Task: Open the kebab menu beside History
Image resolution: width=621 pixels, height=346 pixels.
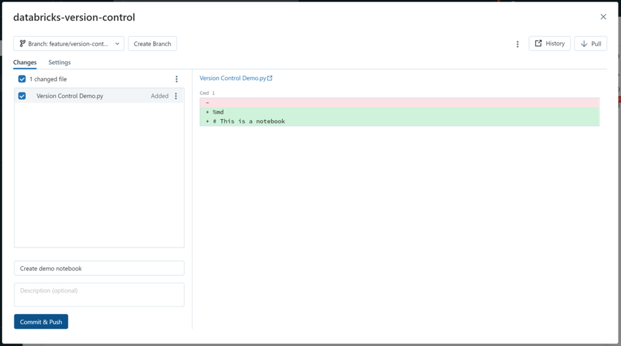Action: (517, 44)
